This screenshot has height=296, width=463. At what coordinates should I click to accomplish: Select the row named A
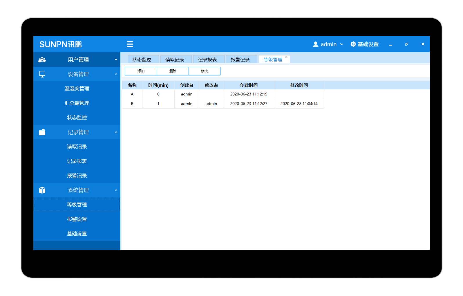pyautogui.click(x=223, y=94)
